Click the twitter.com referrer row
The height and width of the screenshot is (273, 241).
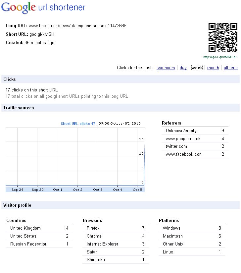(195, 146)
